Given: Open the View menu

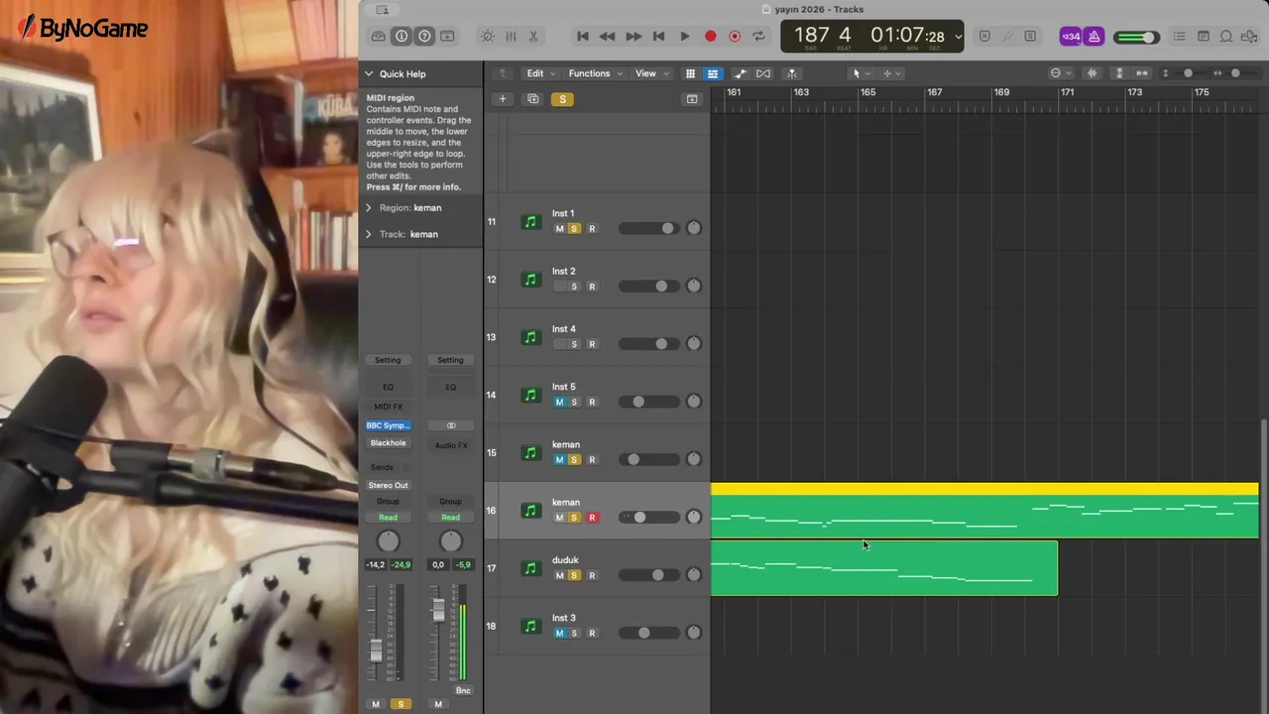Looking at the screenshot, I should coord(650,73).
